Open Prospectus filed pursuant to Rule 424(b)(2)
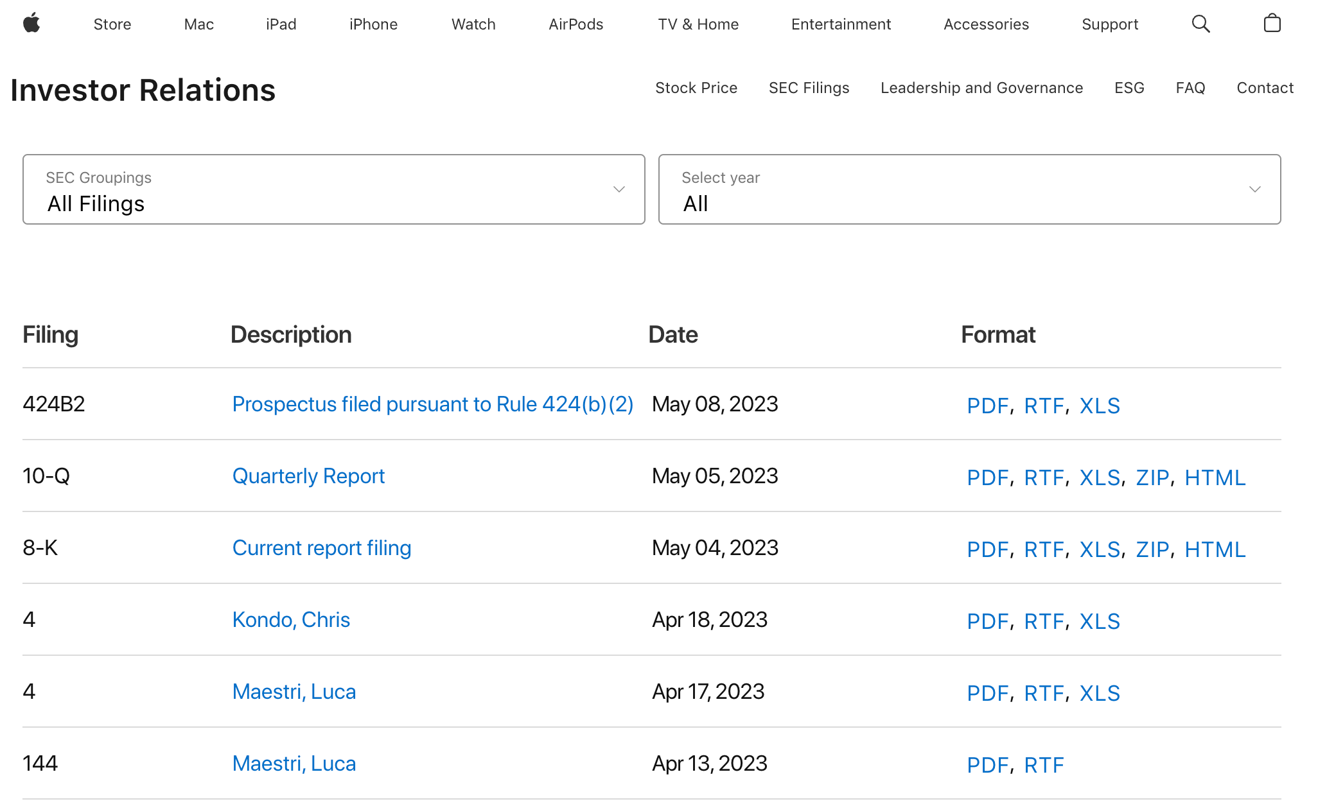The width and height of the screenshot is (1318, 806). [432, 404]
